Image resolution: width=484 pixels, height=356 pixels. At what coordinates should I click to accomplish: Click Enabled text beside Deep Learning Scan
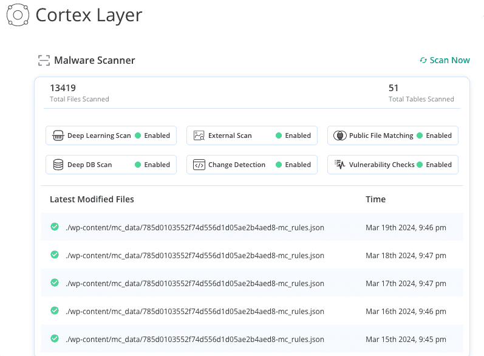(157, 135)
